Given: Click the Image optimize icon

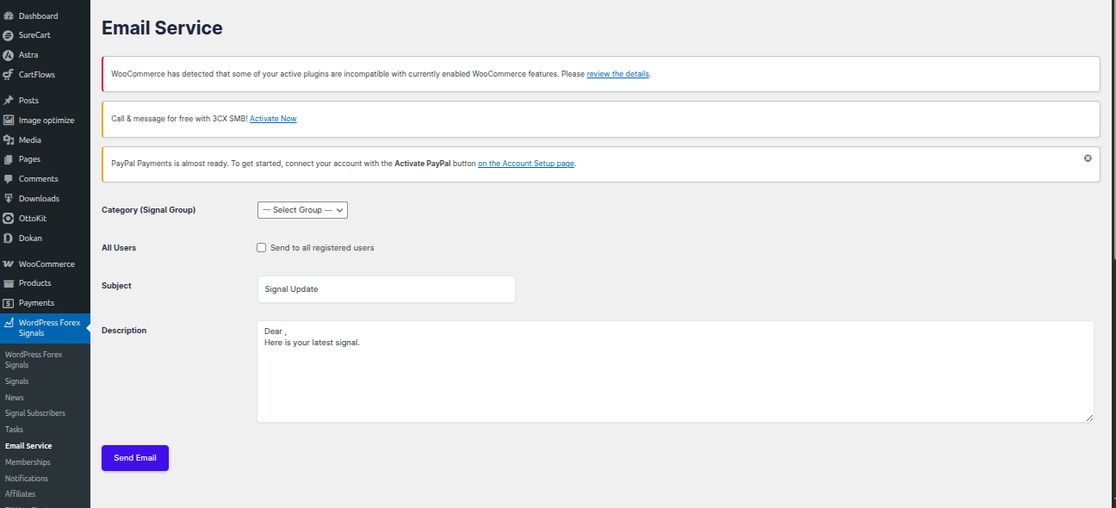Looking at the screenshot, I should click(9, 121).
